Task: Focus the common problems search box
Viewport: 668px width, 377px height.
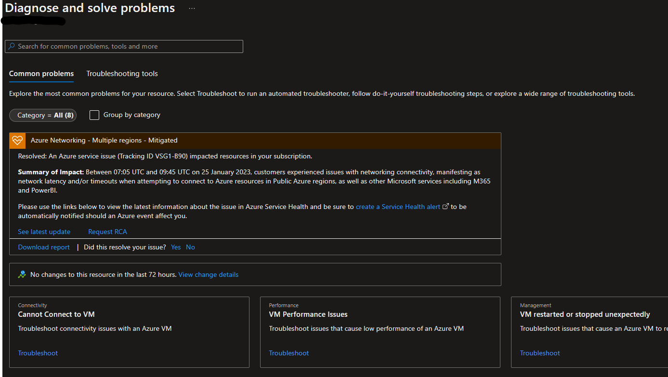Action: pos(124,46)
